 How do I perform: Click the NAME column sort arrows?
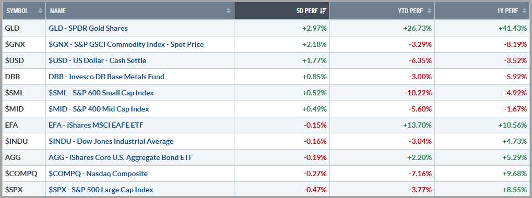coord(228,11)
